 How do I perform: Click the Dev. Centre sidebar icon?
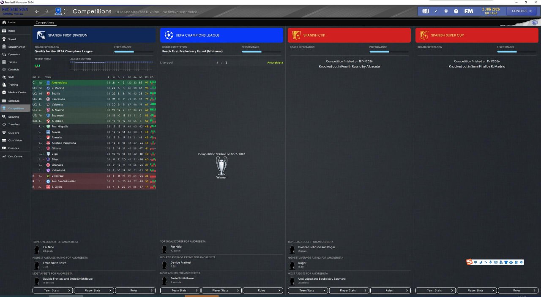click(4, 157)
